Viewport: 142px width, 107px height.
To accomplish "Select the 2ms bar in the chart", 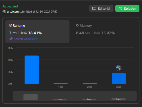I will coord(90,83).
